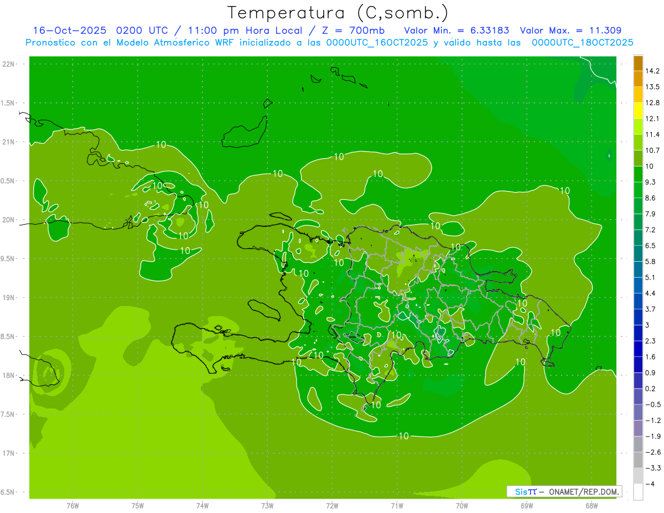Click the 76W longitude axis label
This screenshot has height=513, width=664.
point(72,505)
